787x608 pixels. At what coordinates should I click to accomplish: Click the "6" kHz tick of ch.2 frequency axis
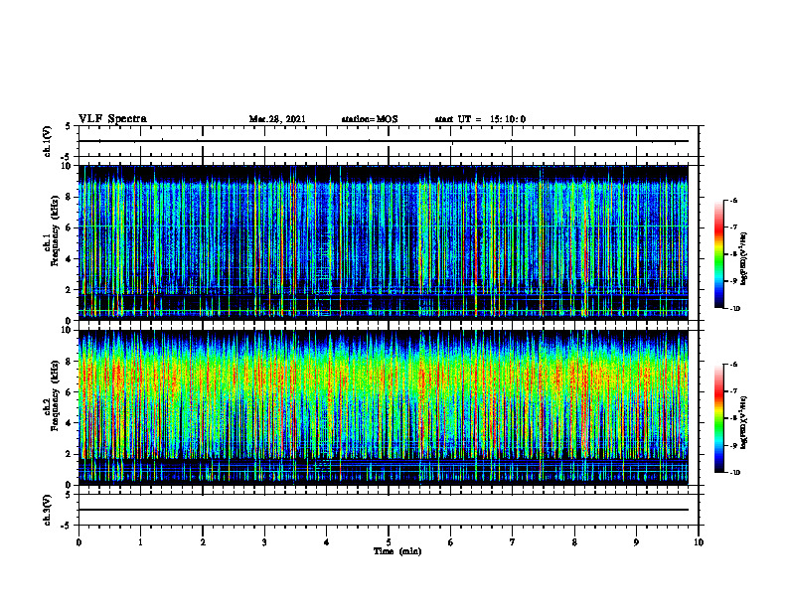(x=70, y=392)
